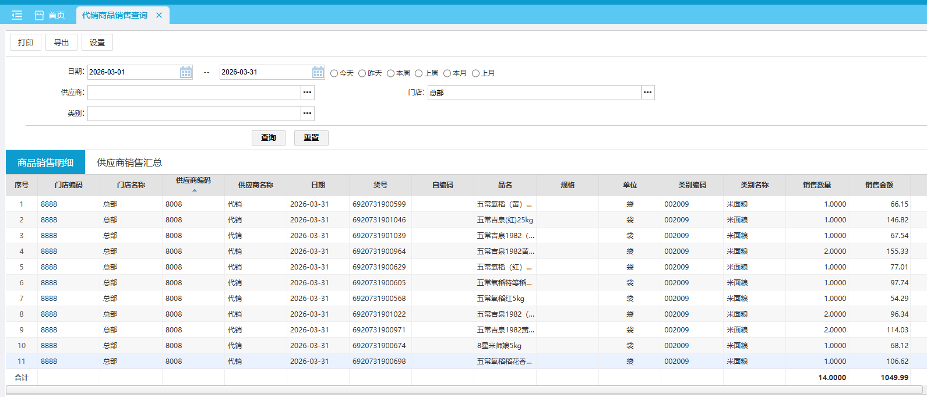The width and height of the screenshot is (927, 397).
Task: Select the 本月 radio option
Action: click(x=447, y=73)
